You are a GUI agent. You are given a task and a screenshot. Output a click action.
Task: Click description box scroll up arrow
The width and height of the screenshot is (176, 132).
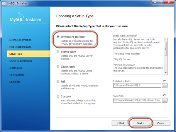pos(166,40)
